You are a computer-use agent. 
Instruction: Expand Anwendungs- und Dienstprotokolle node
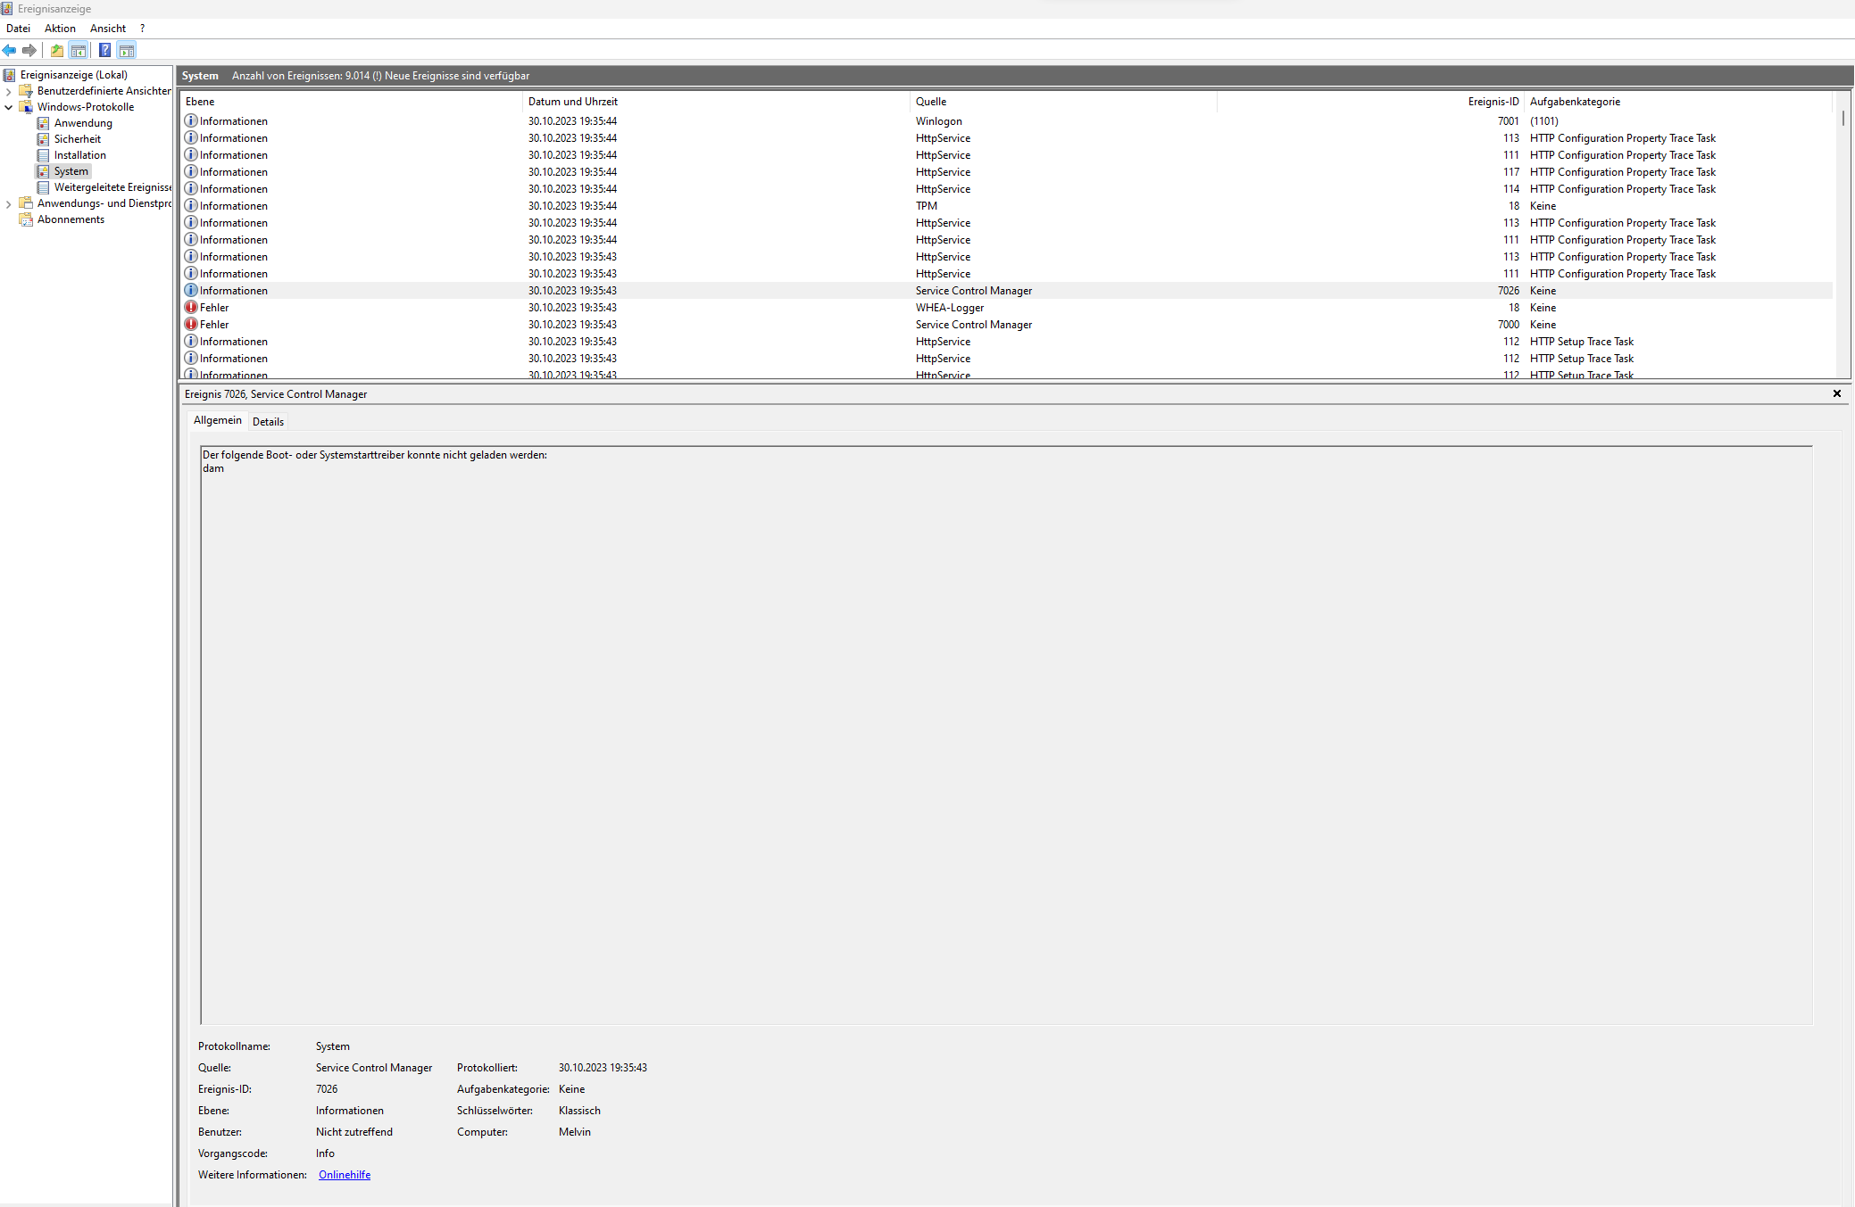(x=9, y=203)
